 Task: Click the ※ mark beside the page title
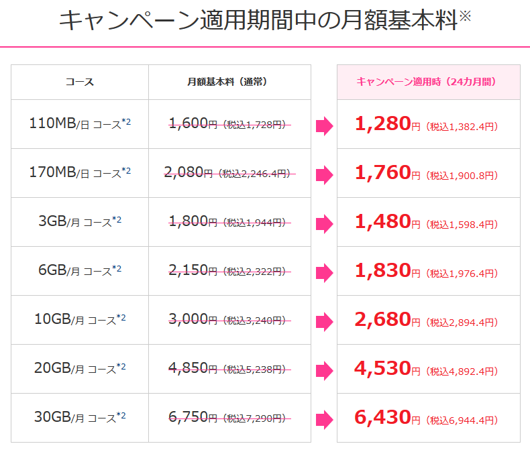pyautogui.click(x=465, y=15)
